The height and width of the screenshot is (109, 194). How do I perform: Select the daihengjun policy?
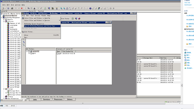(x=13, y=29)
